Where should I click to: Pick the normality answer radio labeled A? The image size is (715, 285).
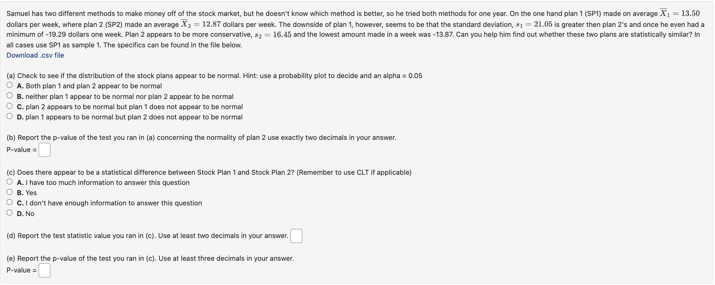pyautogui.click(x=9, y=85)
